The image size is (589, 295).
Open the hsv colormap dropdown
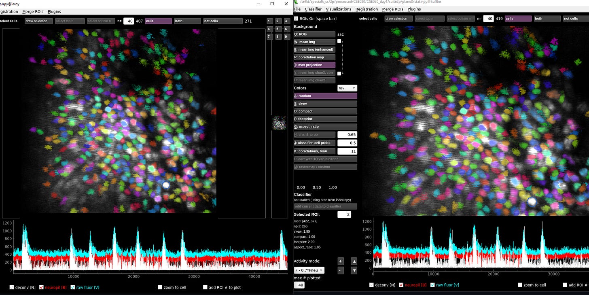(x=347, y=88)
